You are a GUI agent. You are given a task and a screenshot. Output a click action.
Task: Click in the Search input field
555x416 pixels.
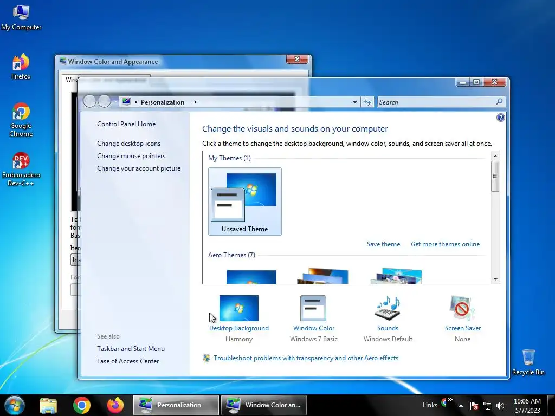point(436,102)
